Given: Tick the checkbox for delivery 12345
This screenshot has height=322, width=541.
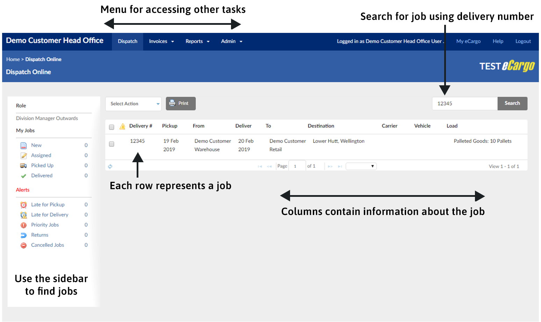Looking at the screenshot, I should point(111,144).
